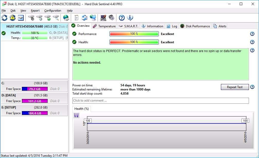Switch to the Disk Performance tab
259x158 pixels.
click(x=195, y=26)
